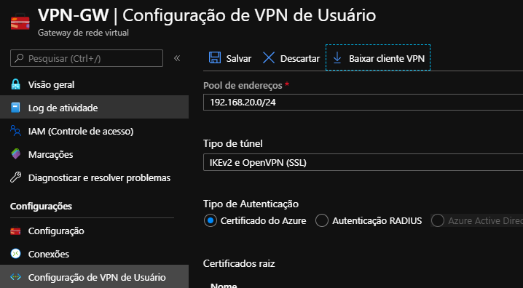This screenshot has height=288, width=523.
Task: Open Marcações in sidebar
Action: click(x=95, y=154)
